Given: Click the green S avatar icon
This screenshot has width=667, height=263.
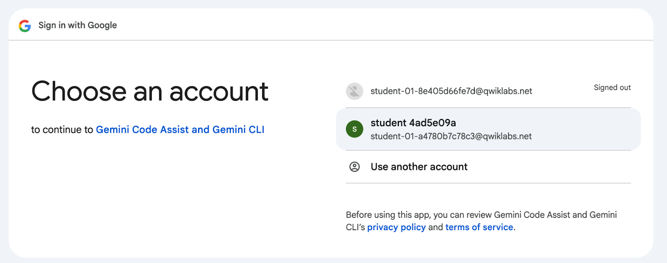Looking at the screenshot, I should click(354, 129).
